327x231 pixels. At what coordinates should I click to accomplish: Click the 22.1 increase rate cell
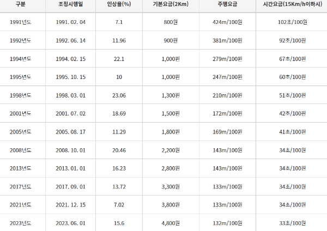coord(119,59)
